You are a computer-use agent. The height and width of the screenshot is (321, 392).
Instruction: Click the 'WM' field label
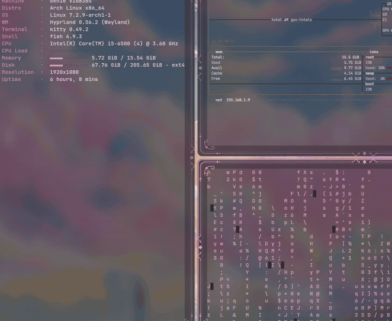(5, 22)
